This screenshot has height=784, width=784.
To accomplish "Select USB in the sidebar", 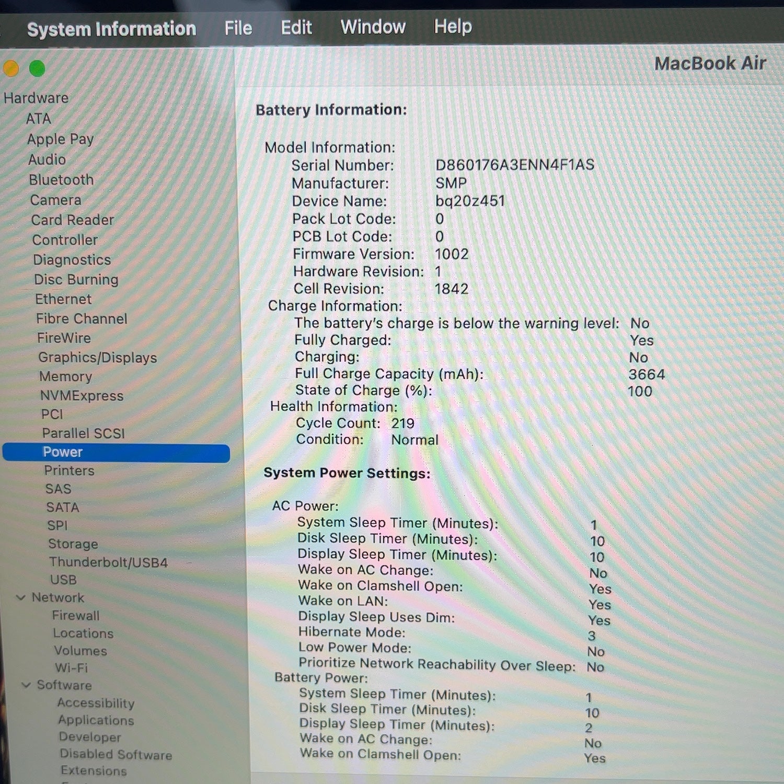I will click(64, 580).
